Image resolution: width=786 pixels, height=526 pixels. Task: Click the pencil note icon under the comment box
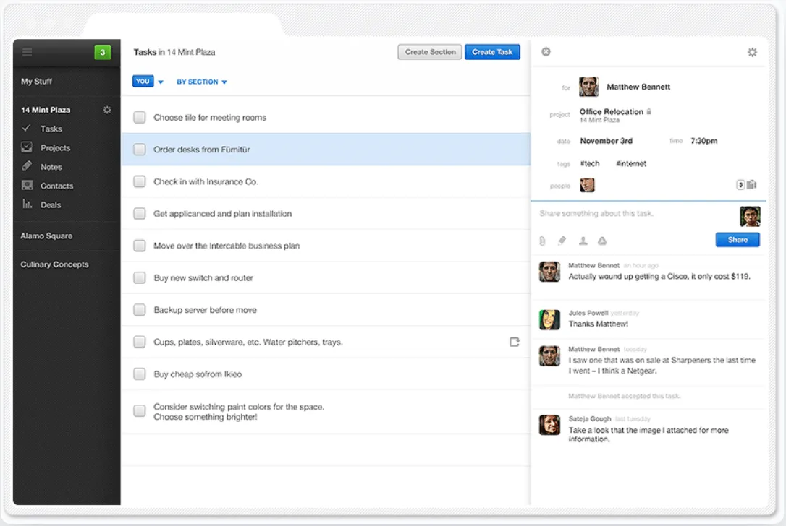(x=562, y=241)
